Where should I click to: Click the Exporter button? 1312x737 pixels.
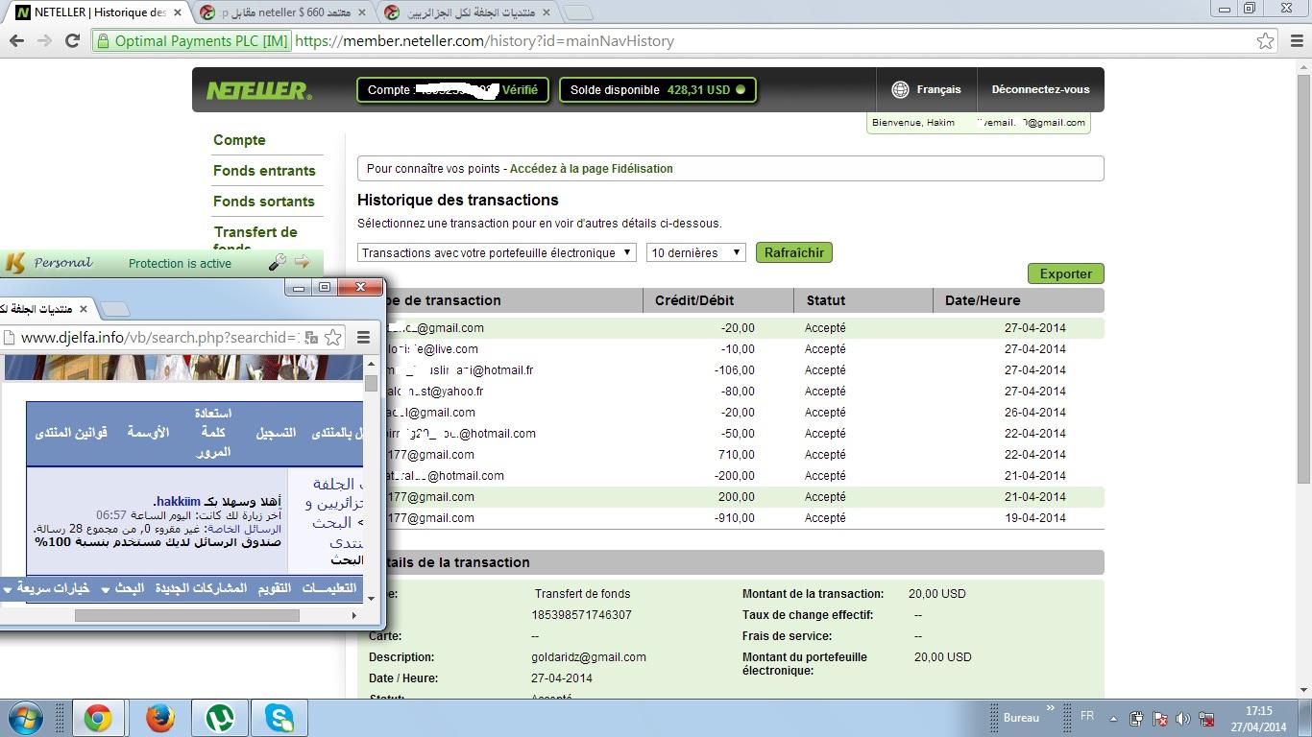pos(1066,273)
